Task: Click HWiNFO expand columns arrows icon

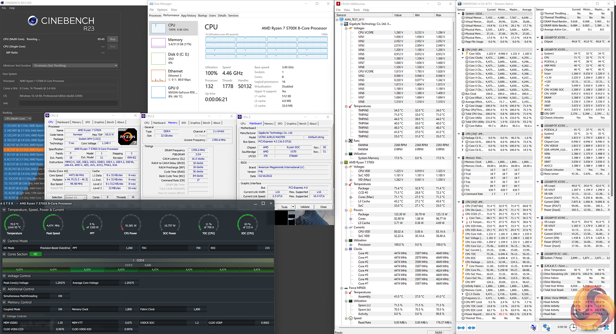Action: (461, 328)
